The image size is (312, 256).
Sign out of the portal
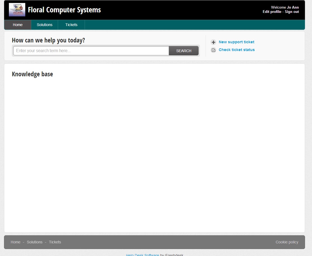coord(292,12)
